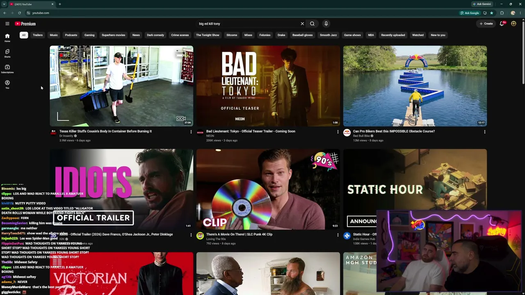
Task: Play the Red Bull obstacle course thumbnail
Action: 415,86
